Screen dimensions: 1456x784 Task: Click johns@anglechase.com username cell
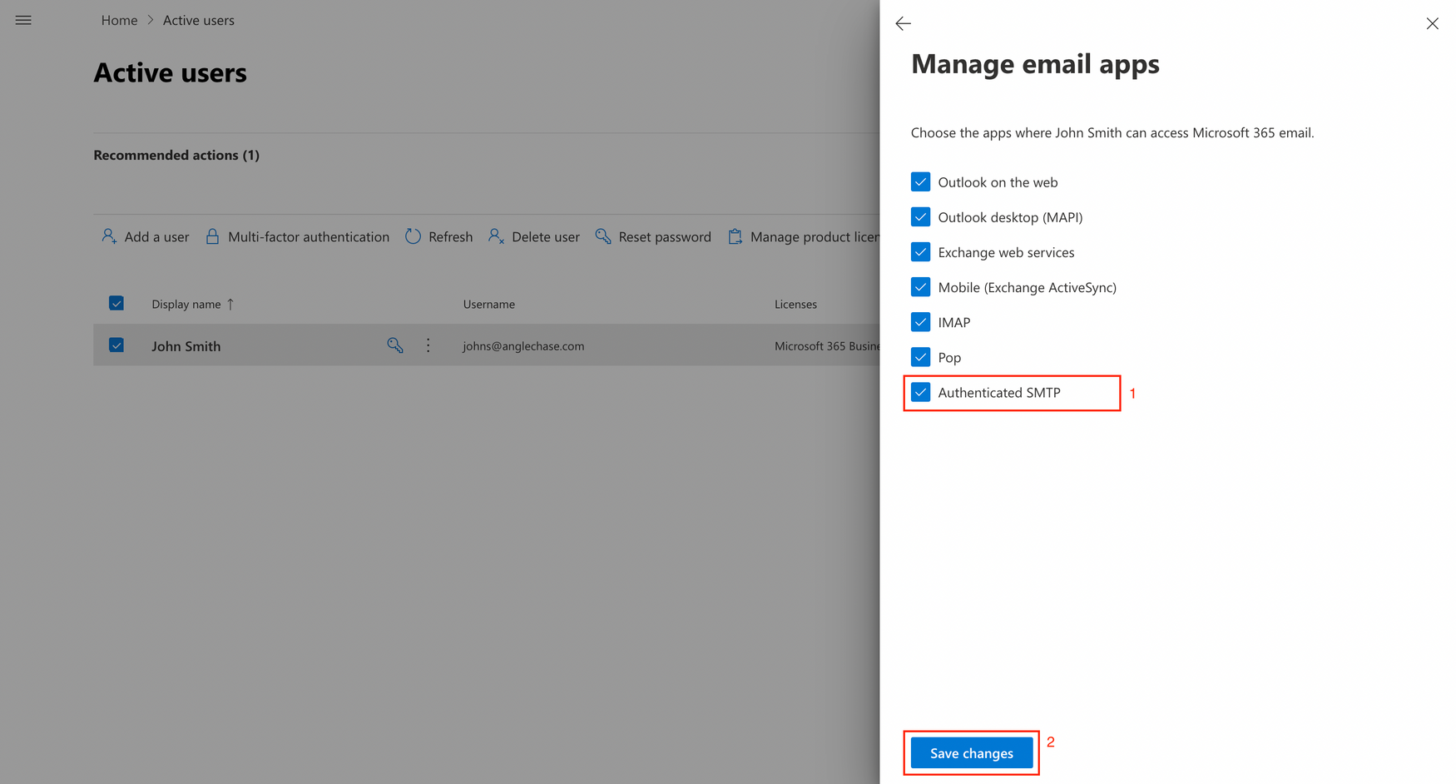point(523,346)
